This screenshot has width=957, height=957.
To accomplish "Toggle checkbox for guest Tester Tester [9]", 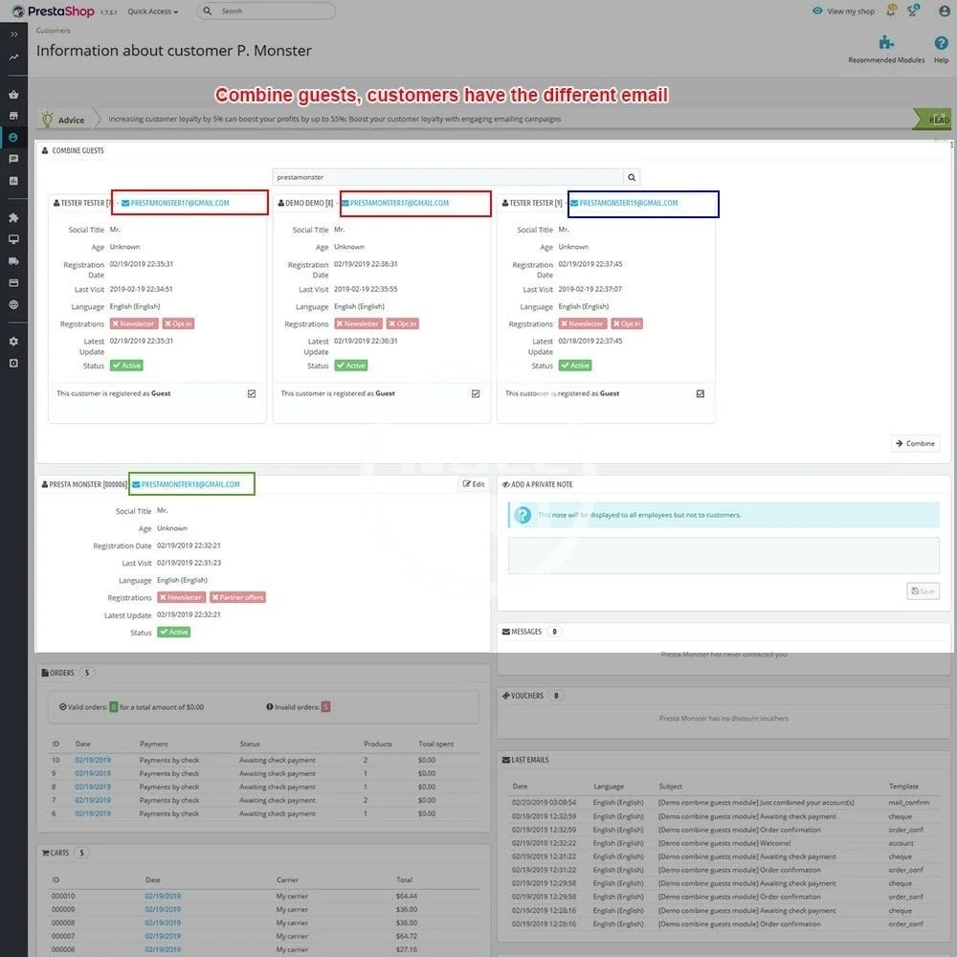I will (x=701, y=393).
